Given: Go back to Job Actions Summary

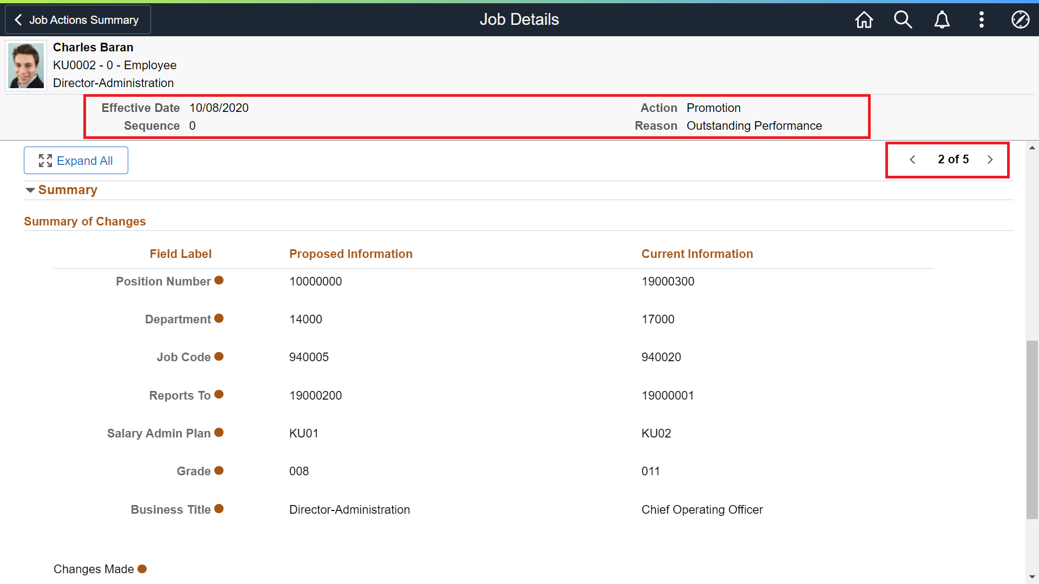Looking at the screenshot, I should pyautogui.click(x=77, y=20).
